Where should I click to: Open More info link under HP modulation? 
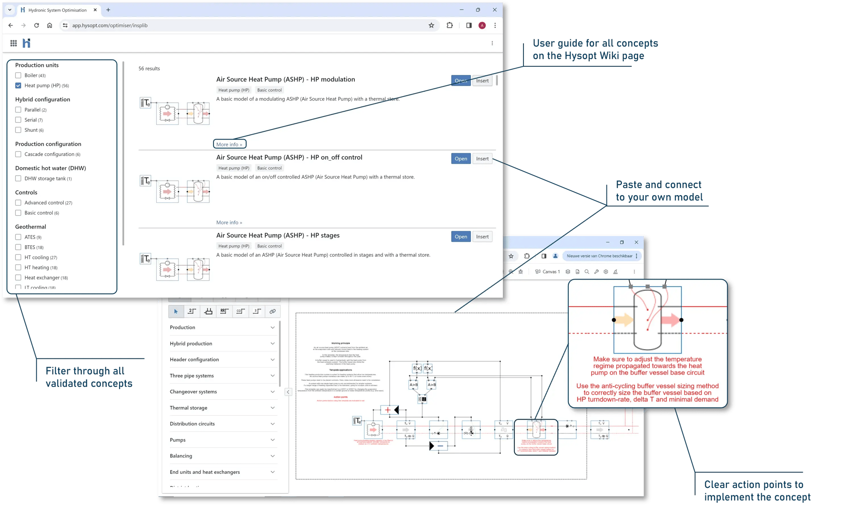click(229, 144)
